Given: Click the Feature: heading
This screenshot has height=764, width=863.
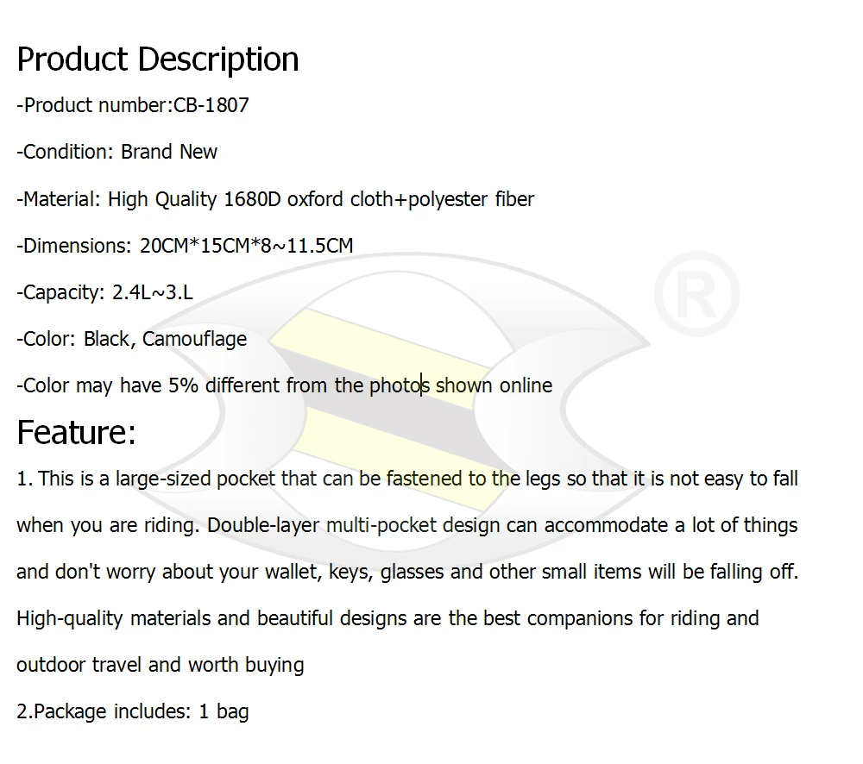Looking at the screenshot, I should (76, 432).
